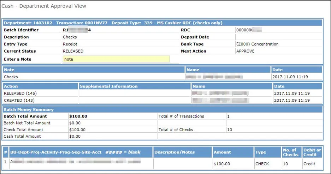The image size is (331, 174).
Task: Click the Enter a Note input field
Action: (116, 59)
